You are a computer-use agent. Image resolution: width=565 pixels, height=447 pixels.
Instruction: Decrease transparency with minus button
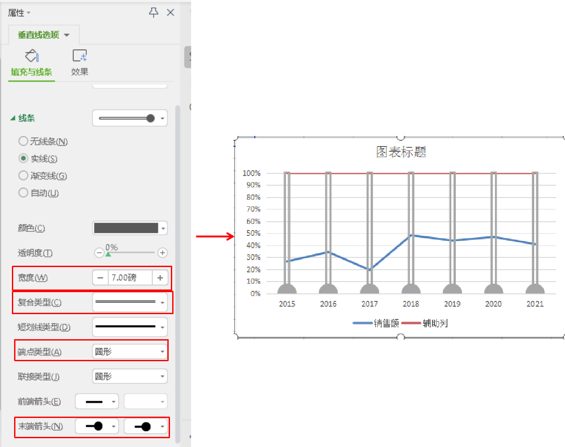pos(99,253)
